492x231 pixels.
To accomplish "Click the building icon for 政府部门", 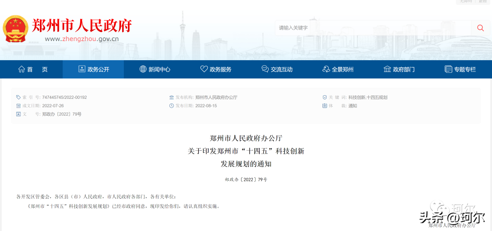I will tap(387, 69).
